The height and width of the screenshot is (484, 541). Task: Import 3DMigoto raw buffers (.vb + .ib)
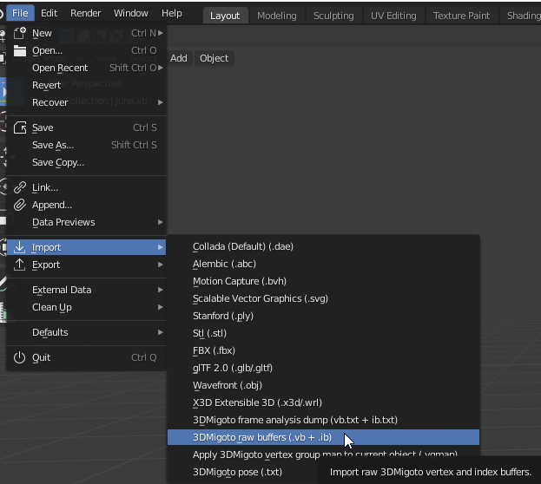click(x=323, y=437)
